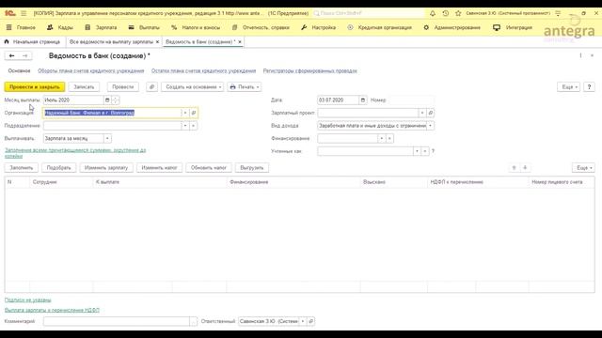Open the Кредитная организация section
Viewport: 602px width, 338px height.
point(379,27)
